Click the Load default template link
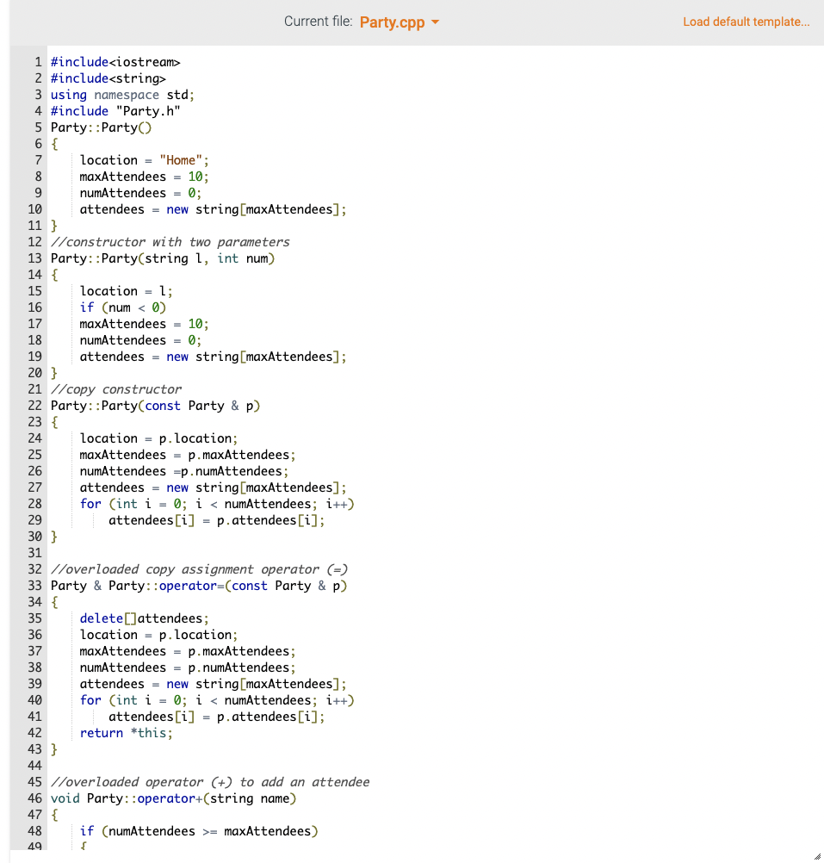This screenshot has height=863, width=824. 746,22
